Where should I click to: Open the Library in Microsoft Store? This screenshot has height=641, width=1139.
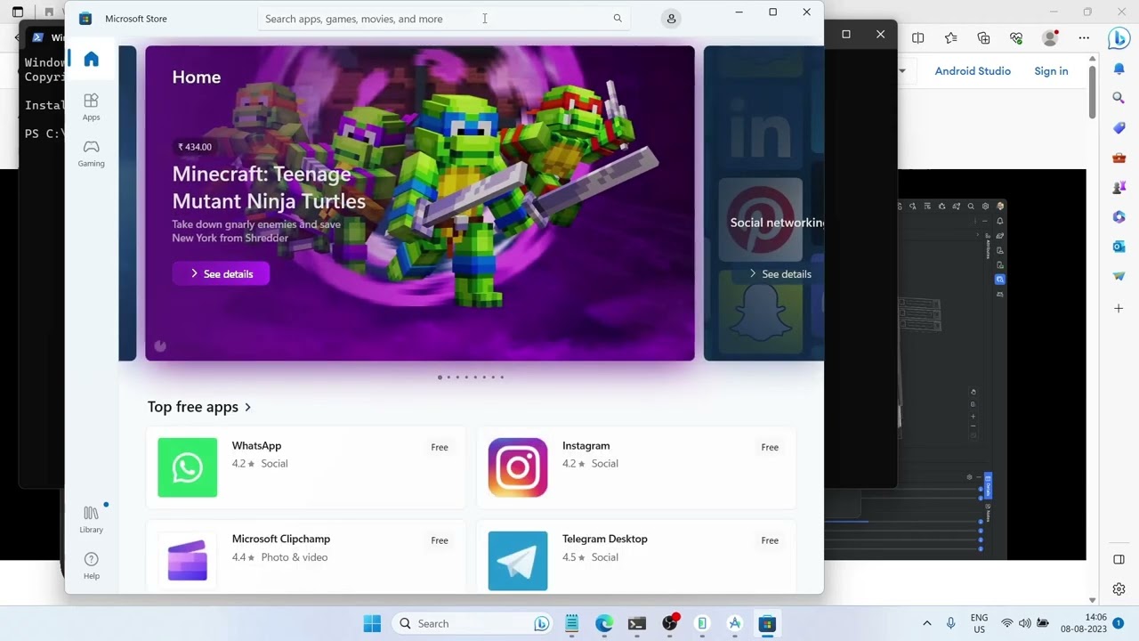coord(91,519)
